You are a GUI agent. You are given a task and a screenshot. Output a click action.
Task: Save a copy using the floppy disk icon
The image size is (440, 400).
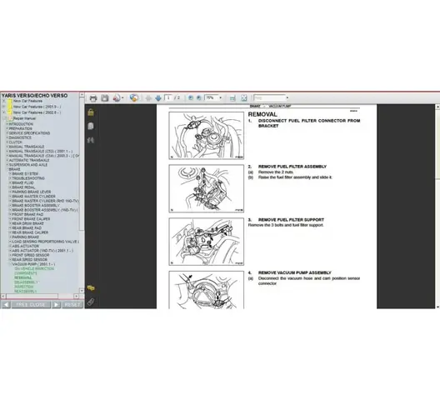pyautogui.click(x=105, y=98)
